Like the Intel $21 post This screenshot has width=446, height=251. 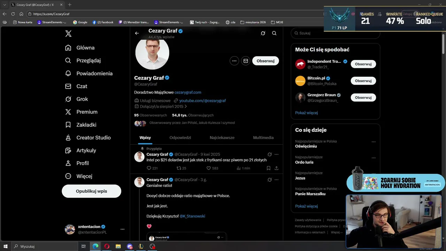pos(209,168)
